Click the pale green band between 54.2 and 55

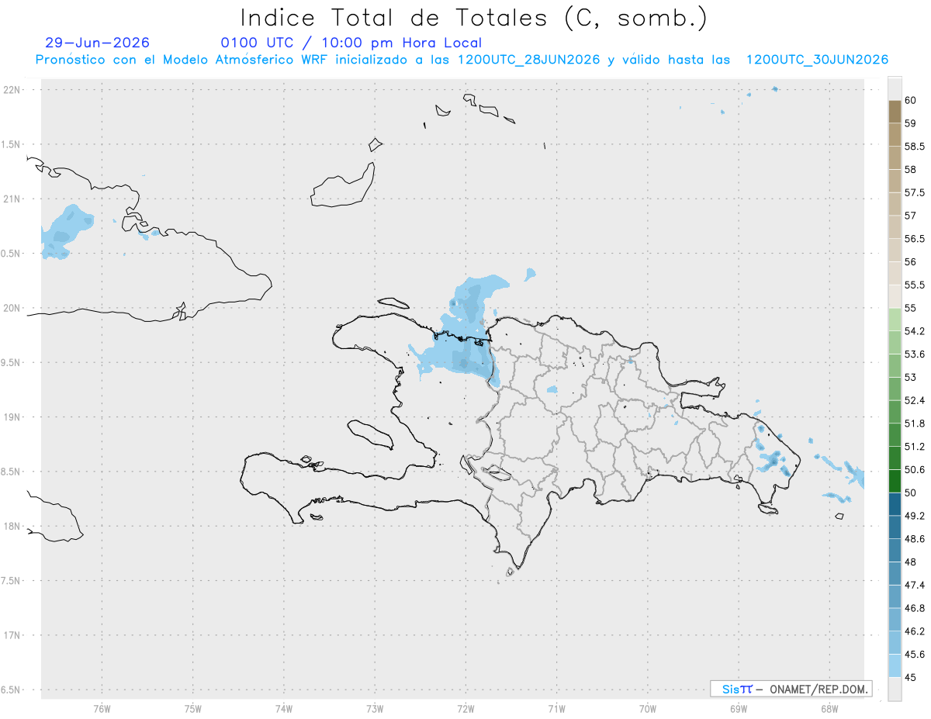895,320
